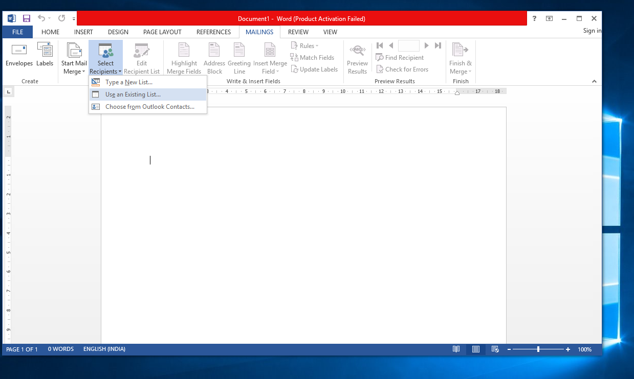Open the Finish & Merge dropdown
Image resolution: width=634 pixels, height=379 pixels.
(461, 59)
